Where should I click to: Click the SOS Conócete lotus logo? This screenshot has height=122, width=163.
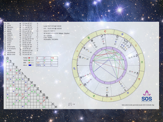pos(147,96)
